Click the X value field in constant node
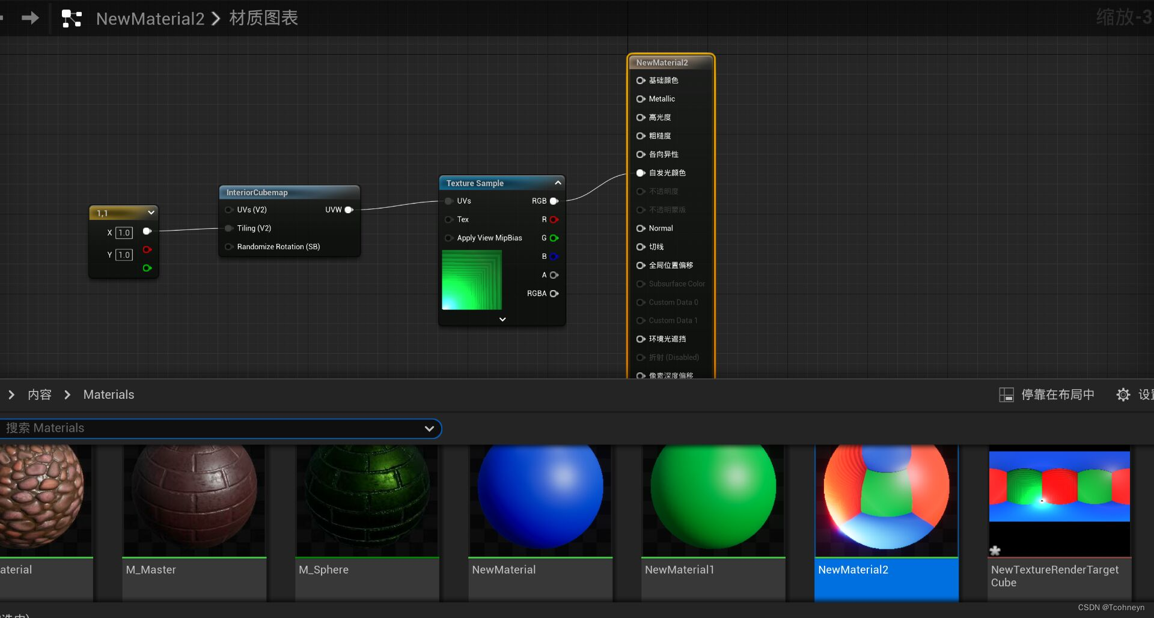 (x=124, y=232)
